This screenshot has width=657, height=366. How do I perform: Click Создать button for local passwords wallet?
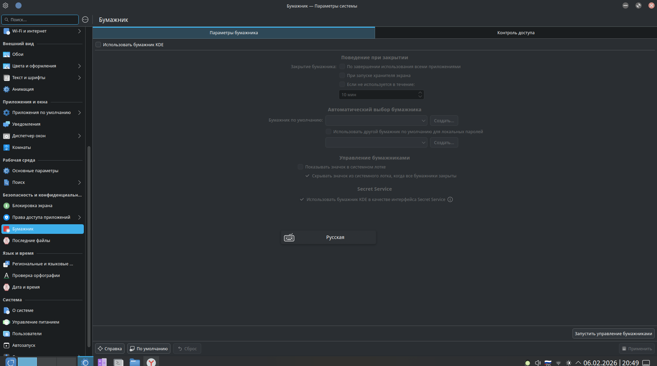coord(444,142)
